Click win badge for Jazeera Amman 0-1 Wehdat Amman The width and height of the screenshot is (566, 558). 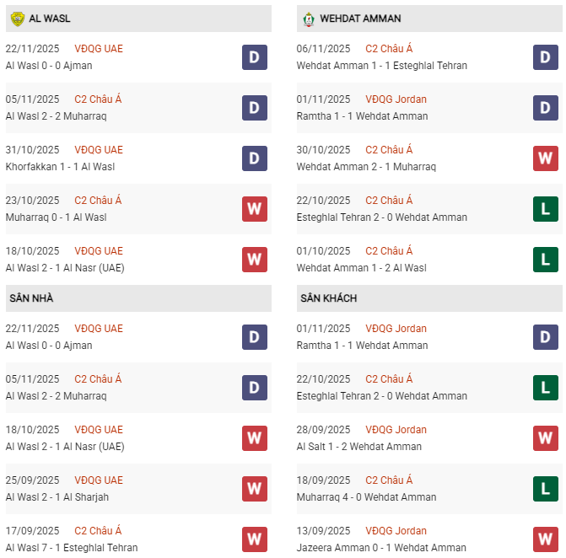coord(545,539)
